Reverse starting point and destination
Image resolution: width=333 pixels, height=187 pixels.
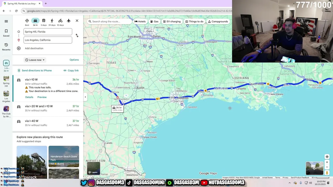[x=77, y=36]
